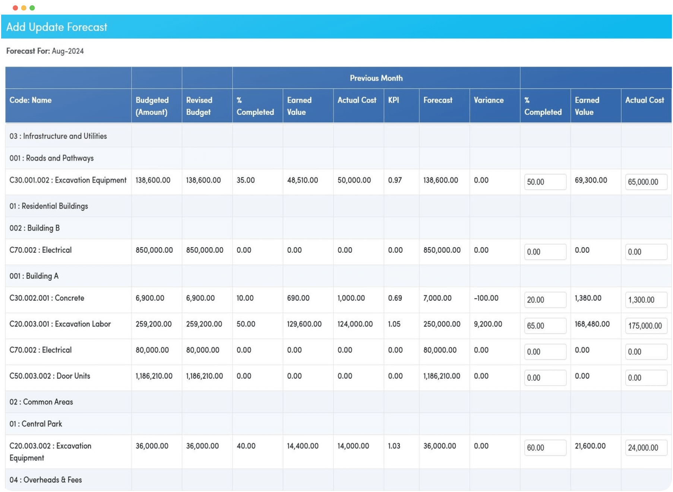
Task: Click the Forecast For: Aug-2024 label
Action: tap(45, 51)
